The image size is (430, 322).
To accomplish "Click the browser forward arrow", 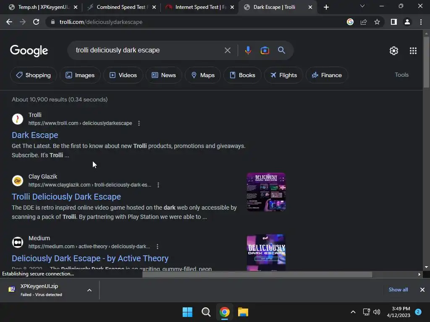I will pos(23,22).
